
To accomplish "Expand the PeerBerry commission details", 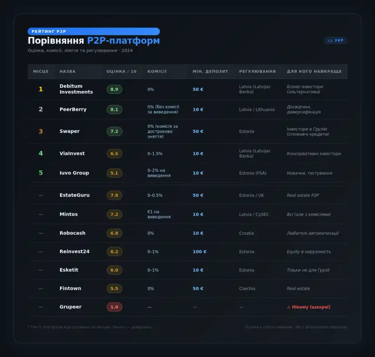I will click(163, 109).
